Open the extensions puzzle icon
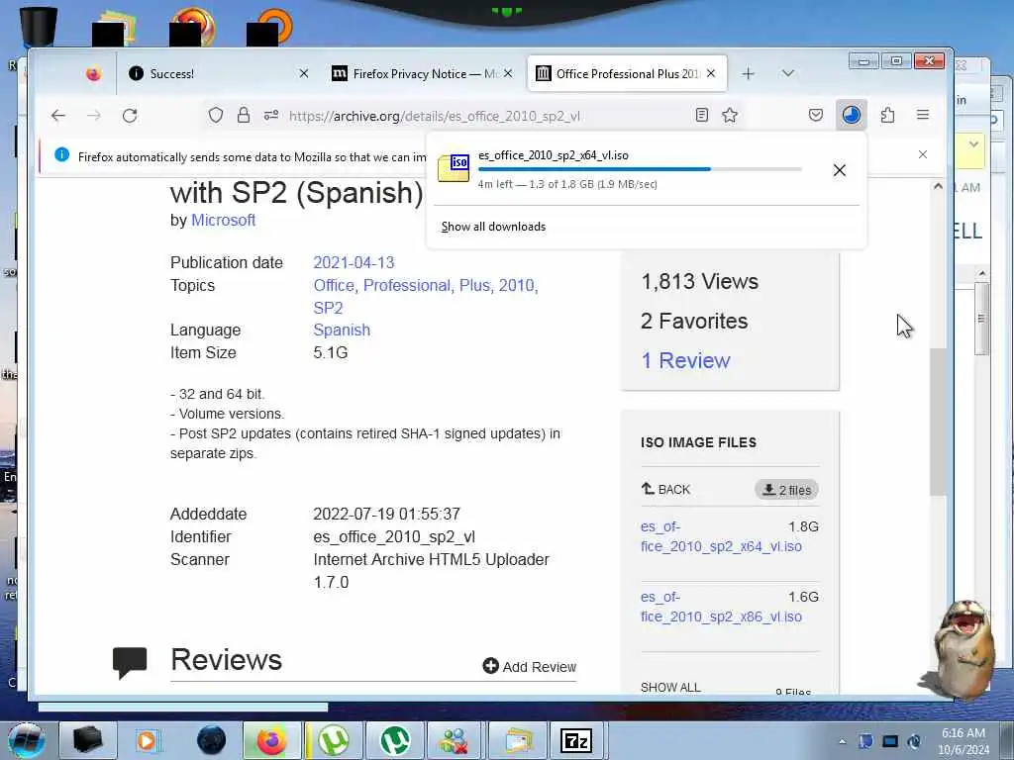The height and width of the screenshot is (760, 1014). pyautogui.click(x=888, y=116)
